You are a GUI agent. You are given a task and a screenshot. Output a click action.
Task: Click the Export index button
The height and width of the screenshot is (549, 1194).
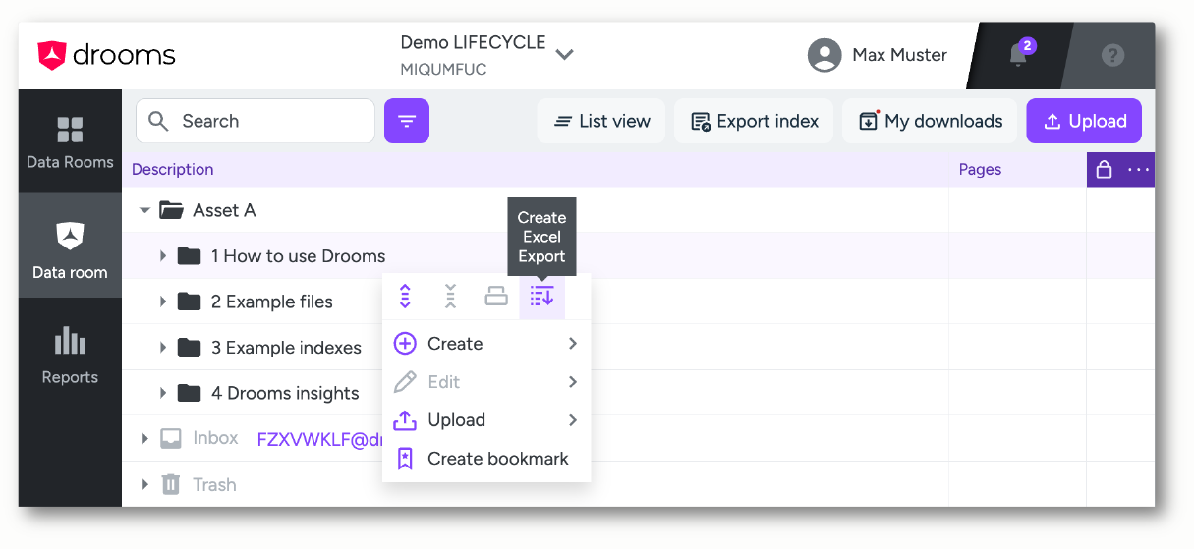point(754,121)
